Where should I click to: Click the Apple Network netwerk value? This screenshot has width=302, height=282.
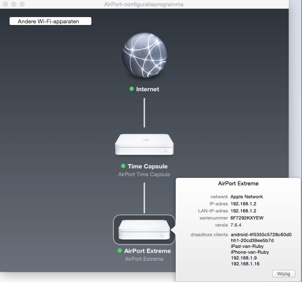click(246, 197)
